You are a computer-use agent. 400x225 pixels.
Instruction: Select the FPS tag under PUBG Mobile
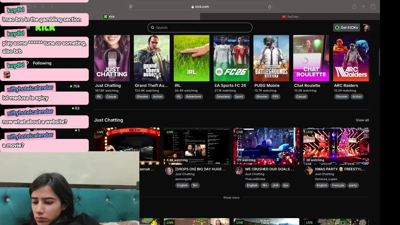pyautogui.click(x=275, y=97)
